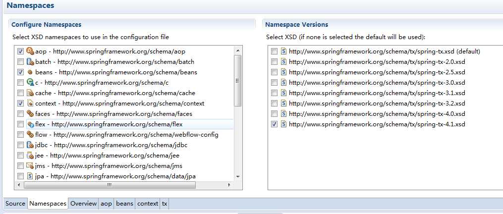
Task: Click the cache namespace icon
Action: (30, 93)
